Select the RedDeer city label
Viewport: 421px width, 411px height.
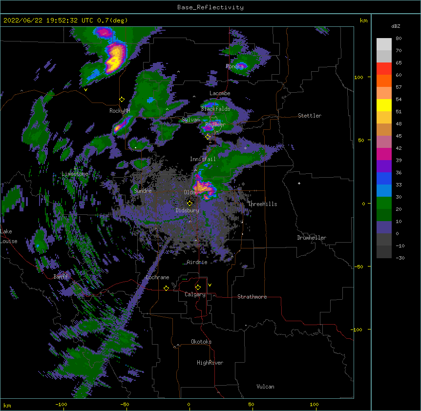[x=215, y=124]
